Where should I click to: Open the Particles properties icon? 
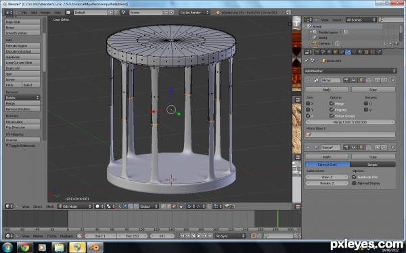(373, 52)
